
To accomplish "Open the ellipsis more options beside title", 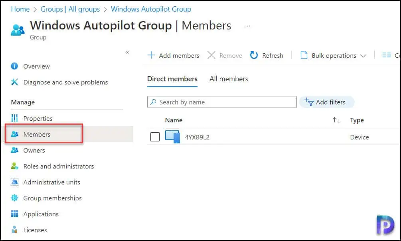I will tap(247, 26).
